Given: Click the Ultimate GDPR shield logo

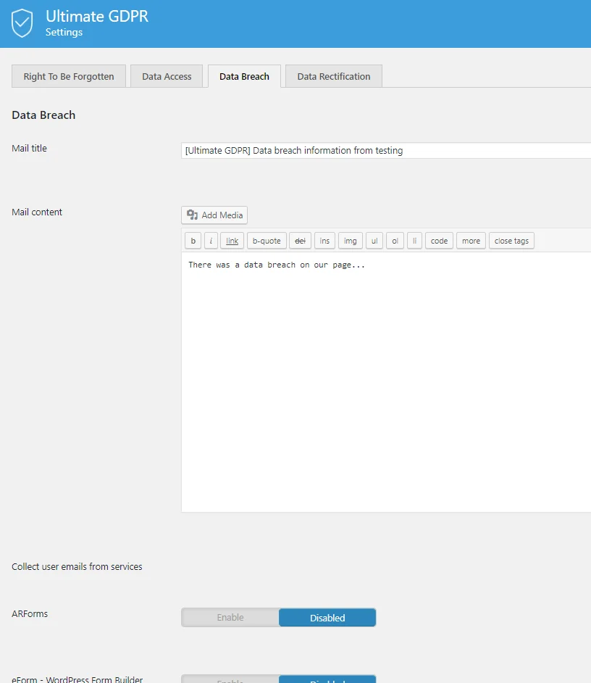Looking at the screenshot, I should [x=22, y=22].
